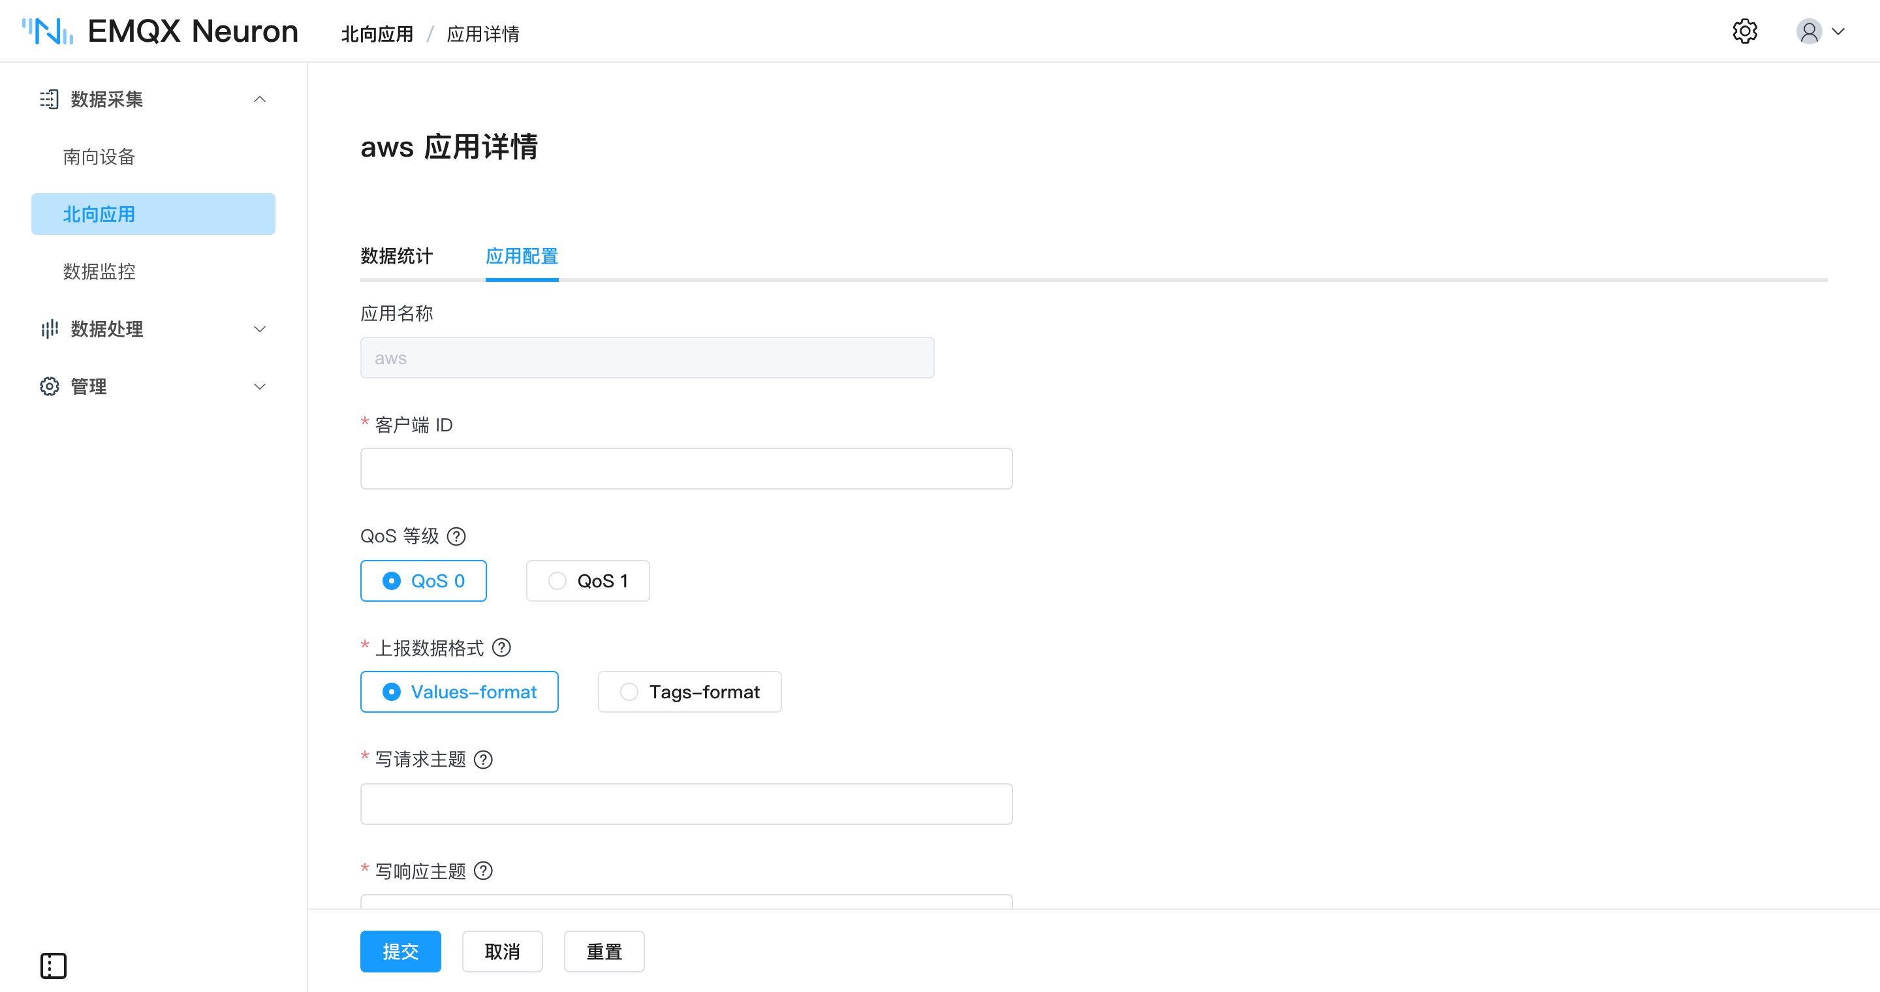Show the help tip for 上报数据格式
This screenshot has width=1880, height=992.
point(501,647)
